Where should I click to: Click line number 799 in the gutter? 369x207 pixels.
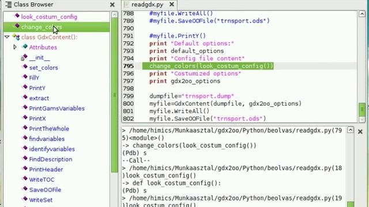(128, 96)
